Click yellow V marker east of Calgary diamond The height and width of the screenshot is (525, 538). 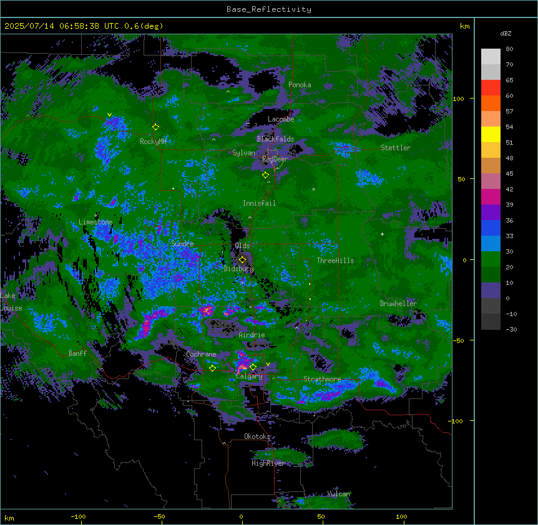(268, 364)
